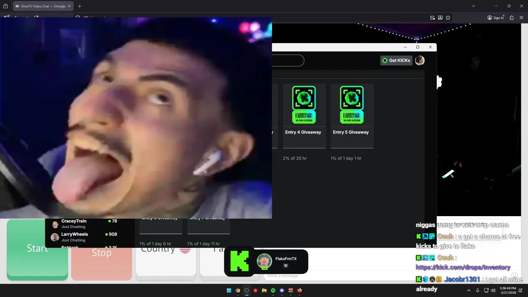Click the green Kick logo overlay

click(x=239, y=261)
